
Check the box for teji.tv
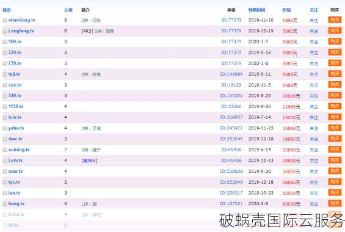click(x=5, y=74)
